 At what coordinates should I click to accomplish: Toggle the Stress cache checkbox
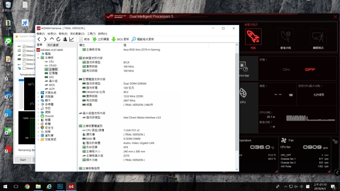[24, 55]
